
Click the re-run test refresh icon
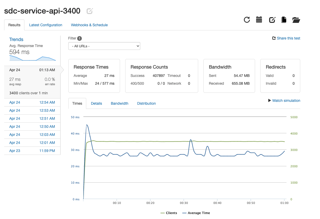coord(247,20)
